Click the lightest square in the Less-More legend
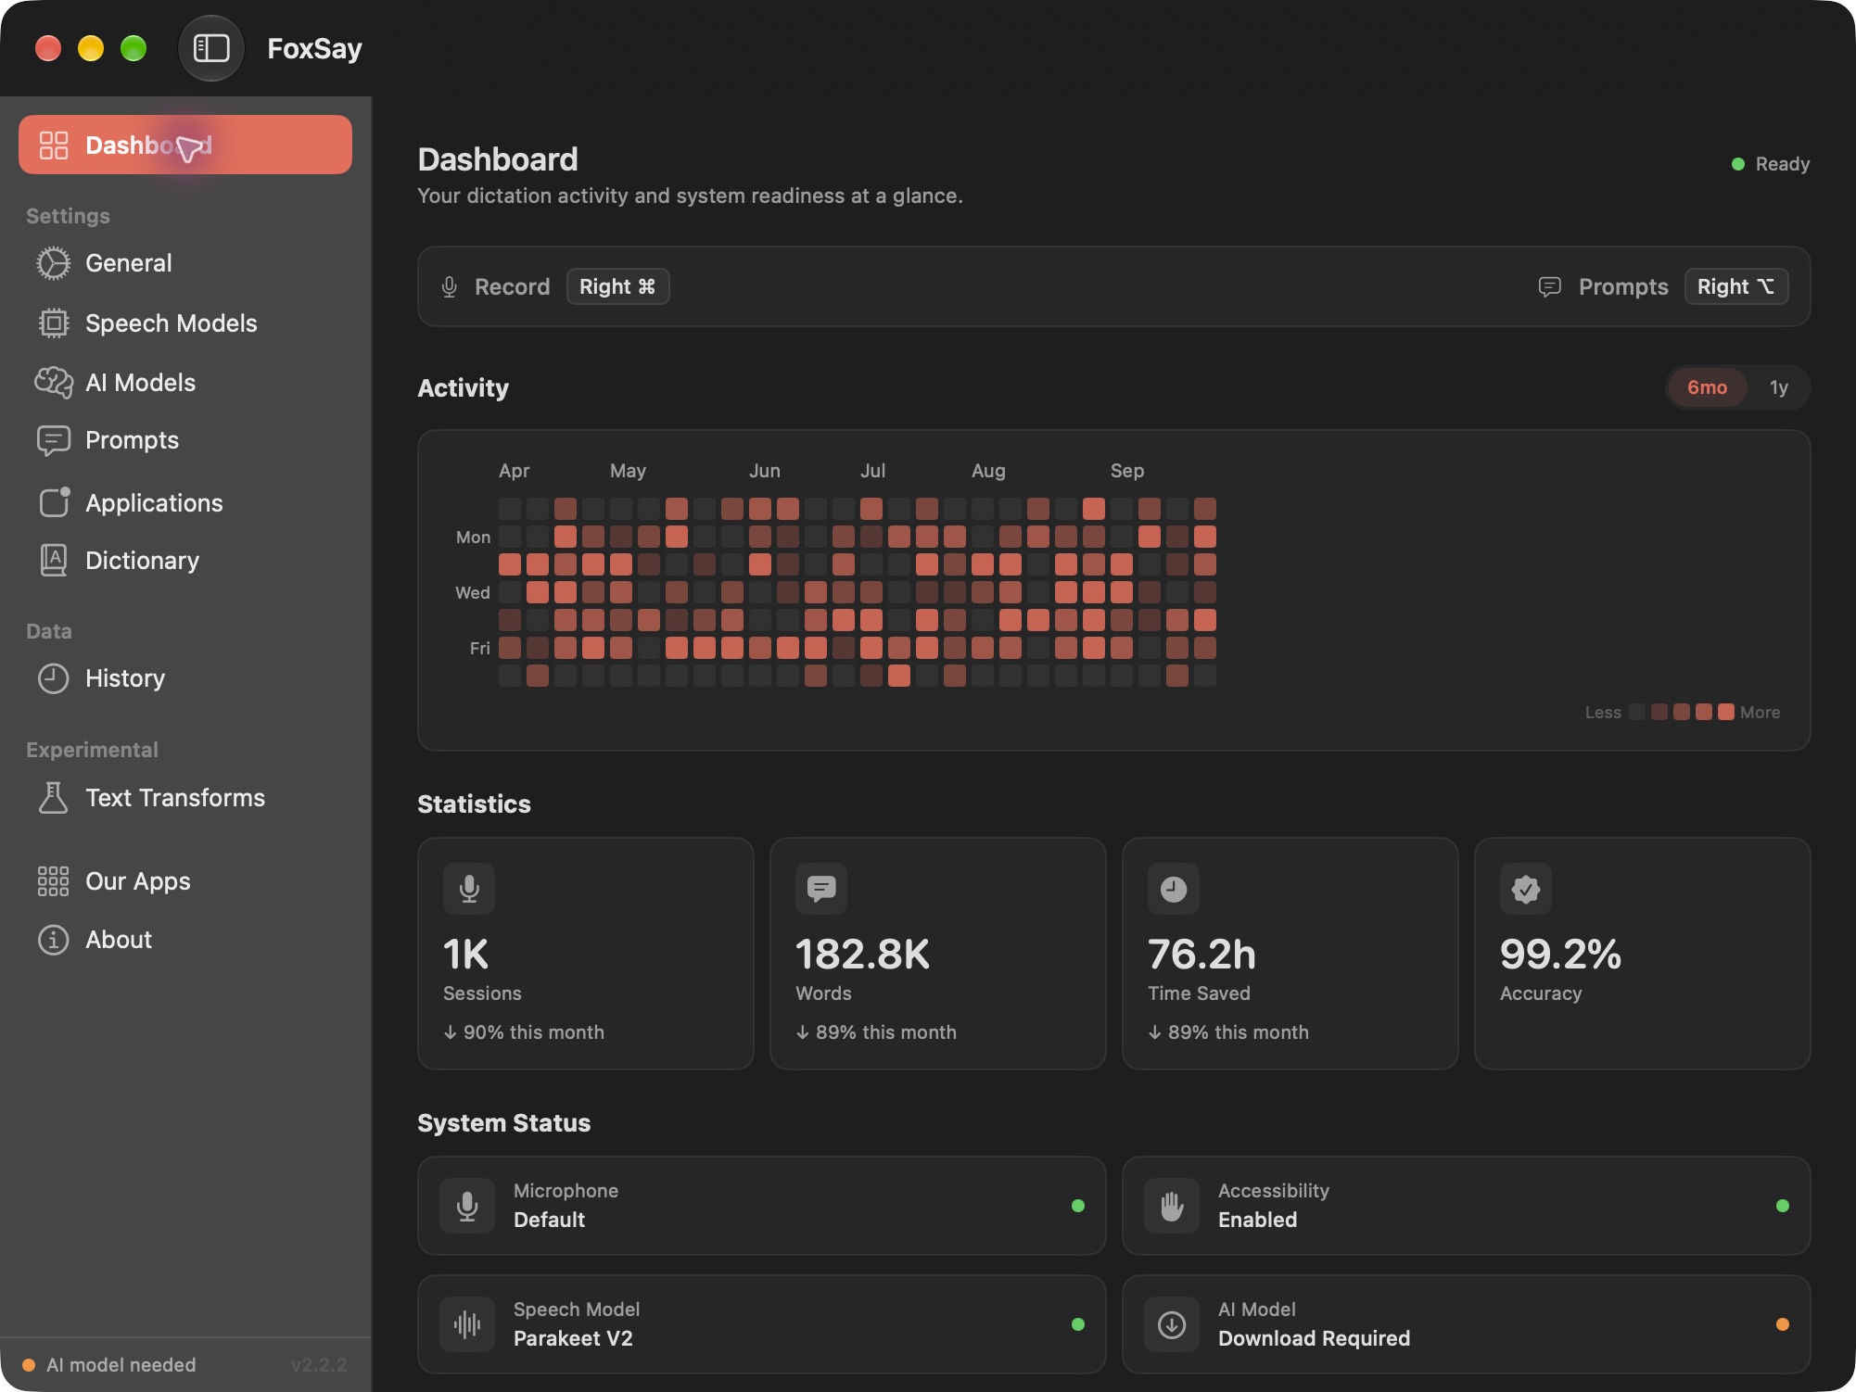The image size is (1856, 1392). coord(1637,712)
